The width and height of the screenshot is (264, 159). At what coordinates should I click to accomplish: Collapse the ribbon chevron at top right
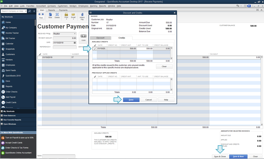[x=261, y=10]
